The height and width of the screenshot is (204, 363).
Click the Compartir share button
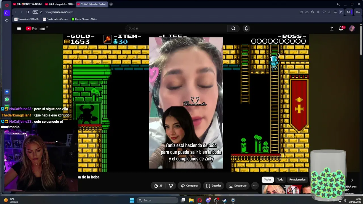(189, 186)
